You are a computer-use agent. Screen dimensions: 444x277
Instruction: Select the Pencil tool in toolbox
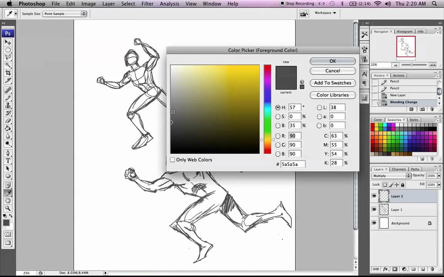pos(8,98)
